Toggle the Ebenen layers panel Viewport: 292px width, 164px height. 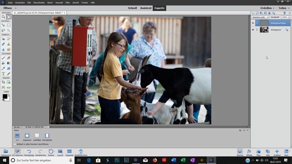240,153
